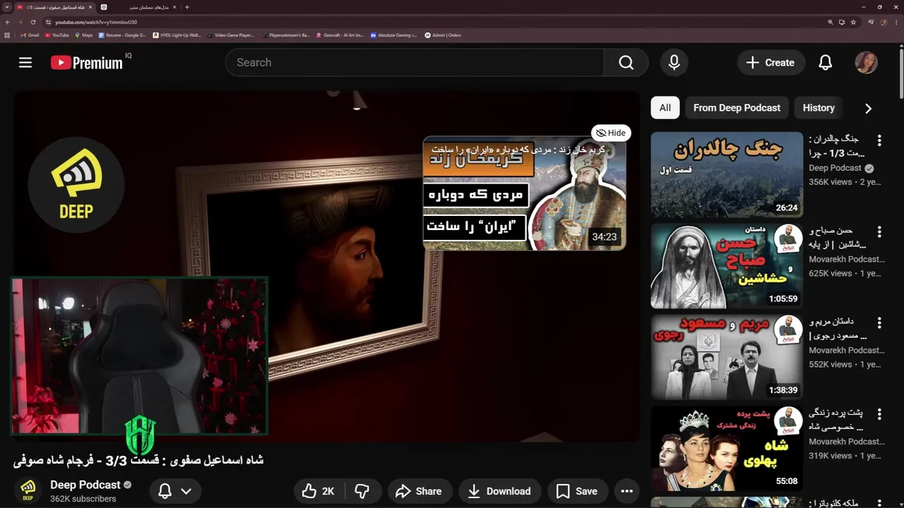Open the Jang-e Chaldoran video thumbnail

tap(727, 174)
